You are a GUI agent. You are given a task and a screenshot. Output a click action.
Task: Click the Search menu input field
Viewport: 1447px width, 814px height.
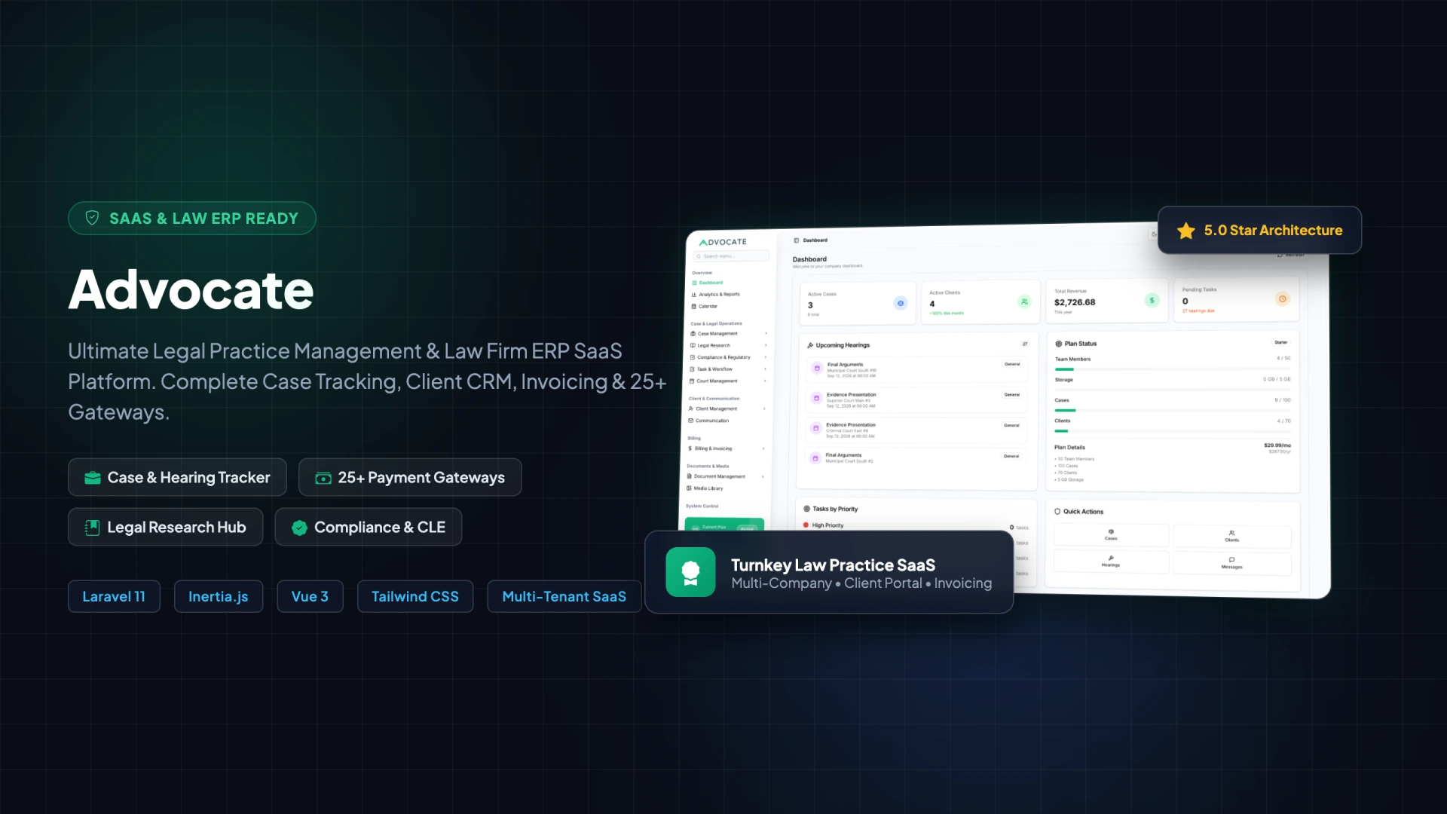[x=731, y=256]
